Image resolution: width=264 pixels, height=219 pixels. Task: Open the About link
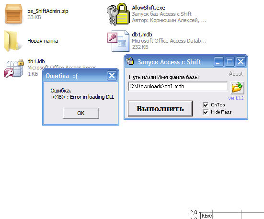[x=236, y=74]
